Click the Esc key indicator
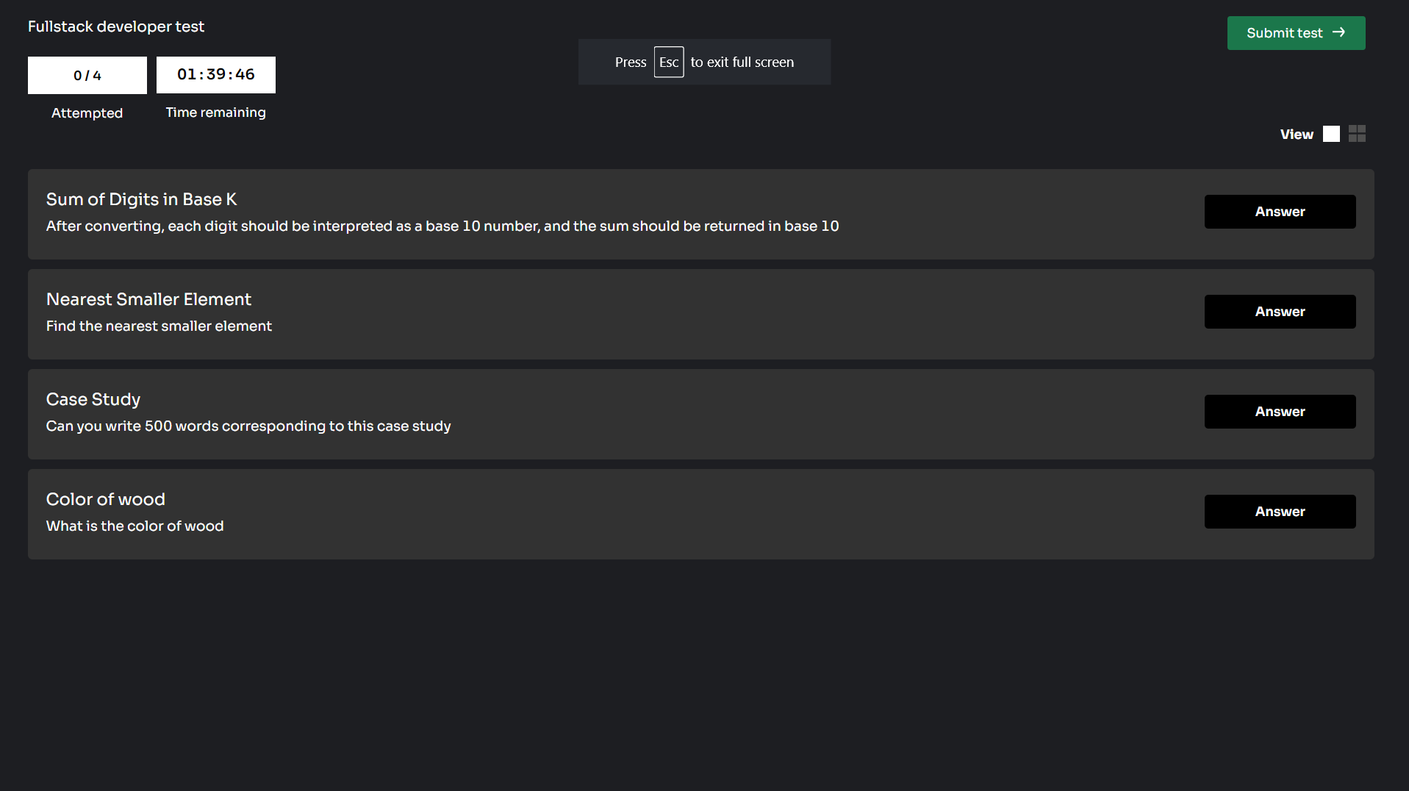This screenshot has height=791, width=1409. [669, 62]
